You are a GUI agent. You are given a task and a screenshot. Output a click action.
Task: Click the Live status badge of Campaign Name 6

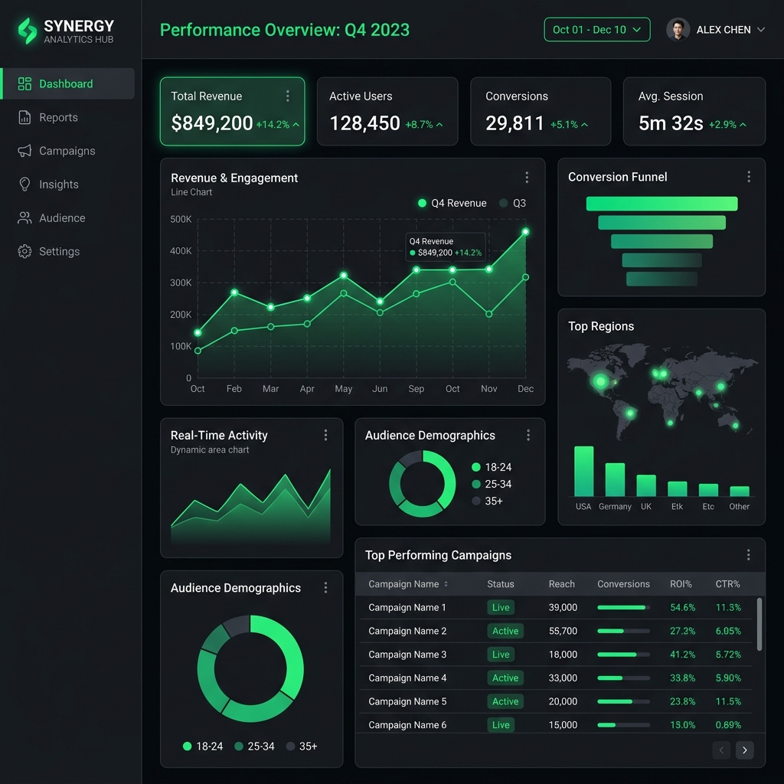[501, 724]
